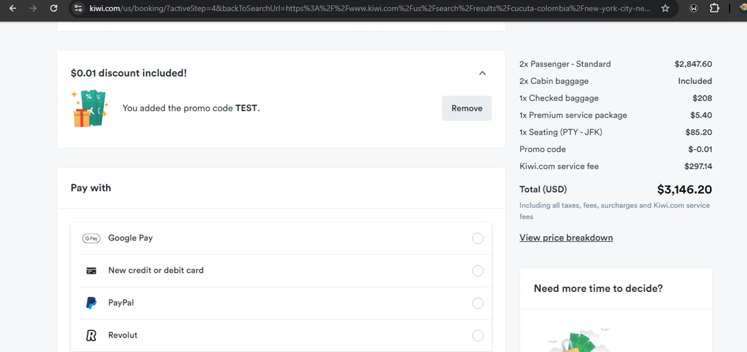Screen dimensions: 747x352
Task: Select the New credit or debit card option
Action: click(x=478, y=271)
